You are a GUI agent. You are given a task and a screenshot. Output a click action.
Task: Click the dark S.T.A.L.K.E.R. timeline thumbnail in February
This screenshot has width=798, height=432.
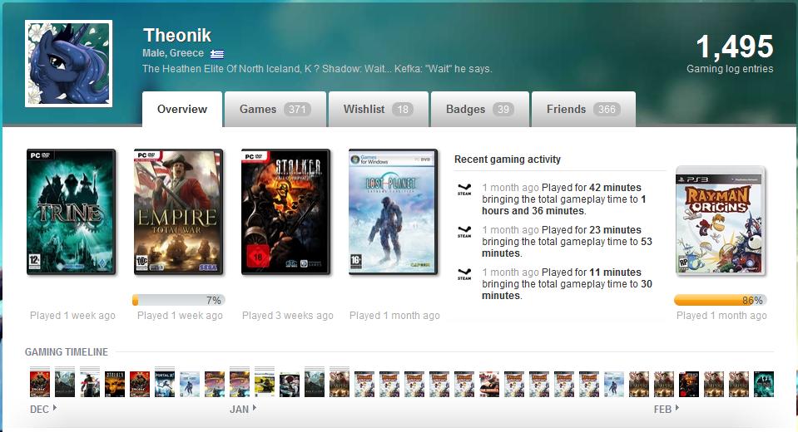click(x=689, y=384)
